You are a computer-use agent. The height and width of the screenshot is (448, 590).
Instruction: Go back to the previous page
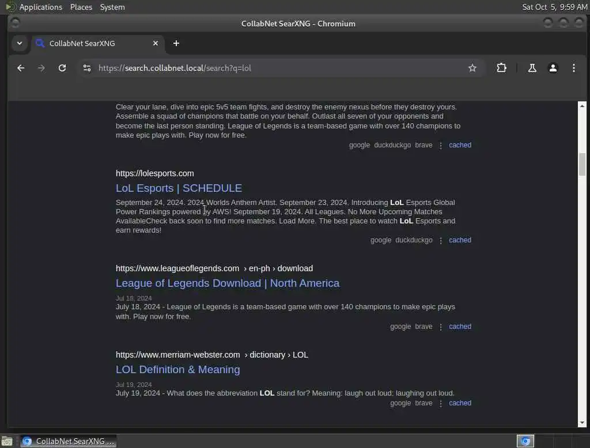pyautogui.click(x=21, y=68)
